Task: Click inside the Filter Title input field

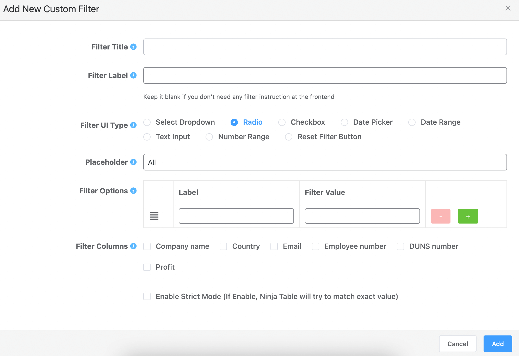Action: coord(325,47)
